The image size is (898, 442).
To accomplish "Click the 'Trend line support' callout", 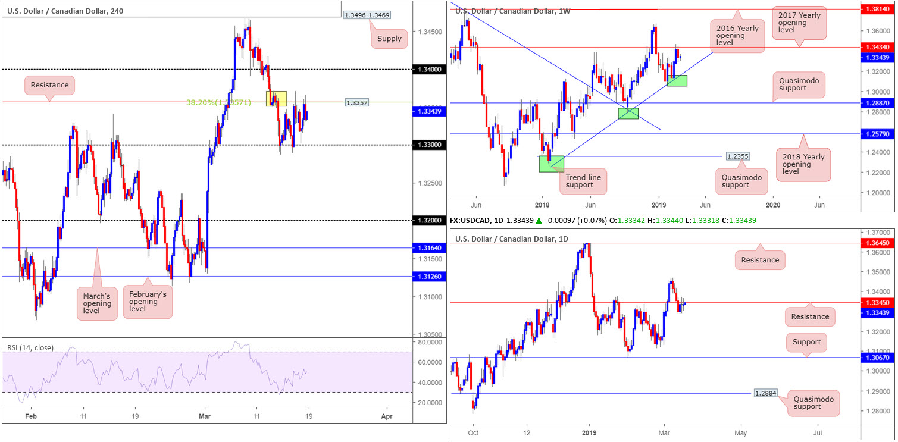I will coord(583,181).
